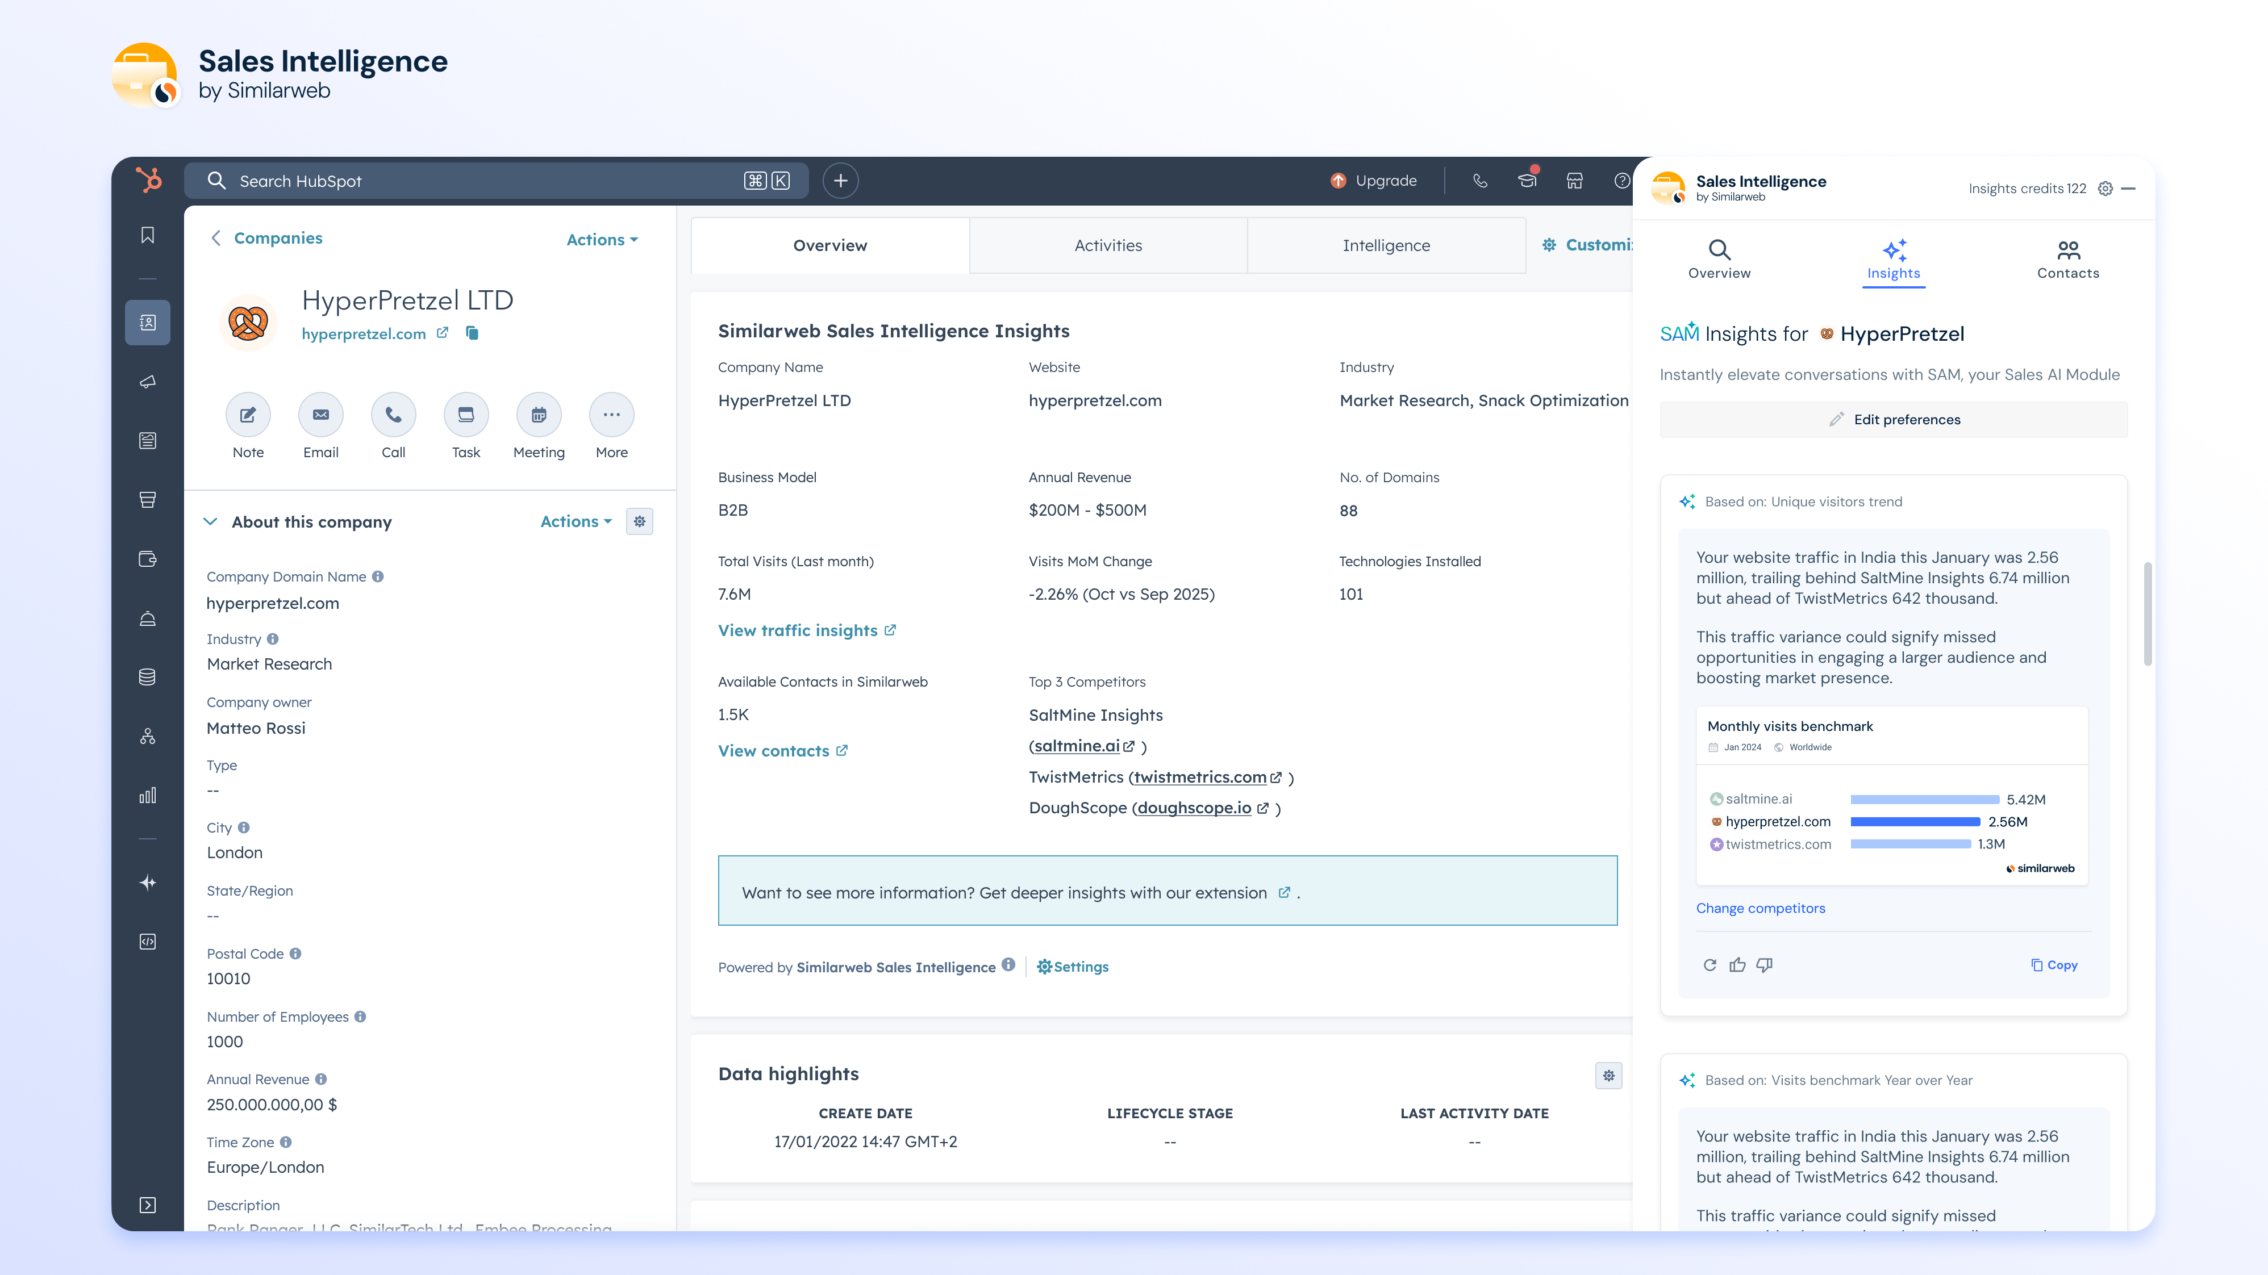Viewport: 2268px width, 1275px height.
Task: Click the Change competitors link
Action: click(x=1760, y=907)
